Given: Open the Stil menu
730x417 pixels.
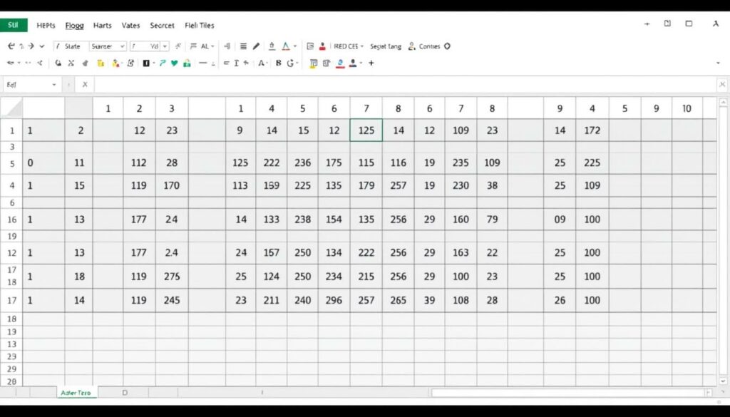Looking at the screenshot, I should click(14, 25).
